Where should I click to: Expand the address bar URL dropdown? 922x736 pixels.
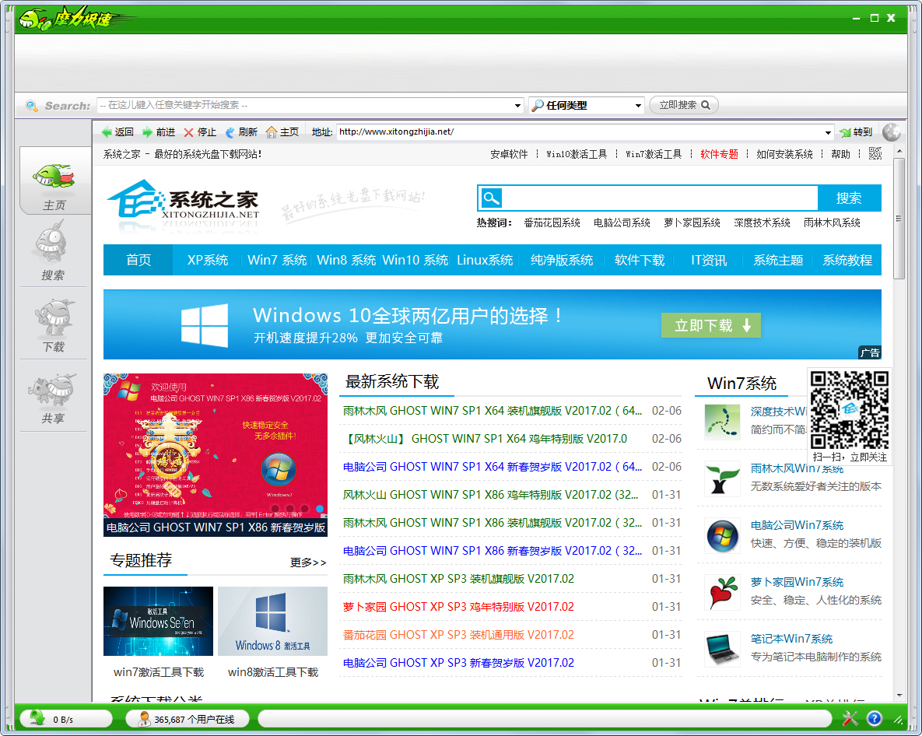(827, 132)
